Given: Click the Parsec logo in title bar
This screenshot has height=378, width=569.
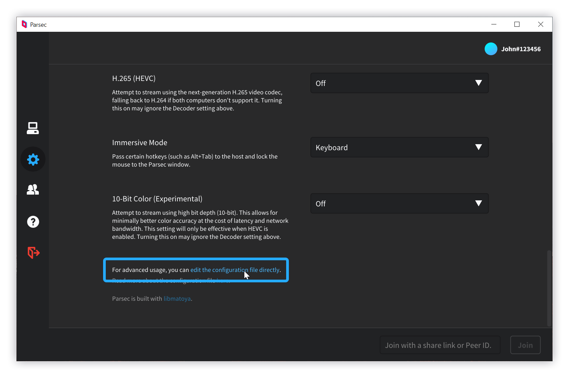Looking at the screenshot, I should [x=24, y=24].
